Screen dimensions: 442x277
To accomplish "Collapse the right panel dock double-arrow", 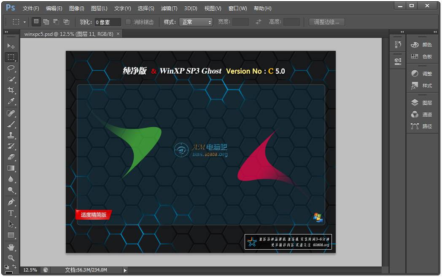I will tap(435, 32).
